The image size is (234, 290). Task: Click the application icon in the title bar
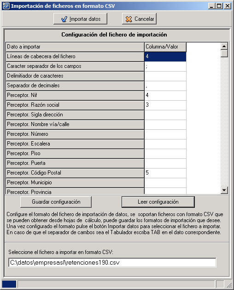(x=6, y=6)
